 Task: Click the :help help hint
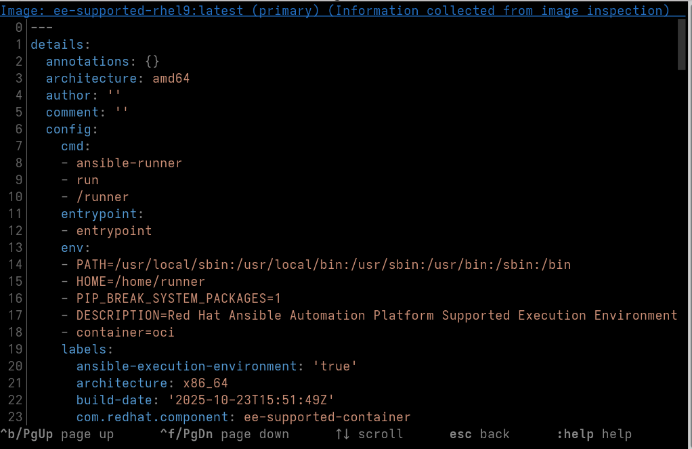(594, 434)
